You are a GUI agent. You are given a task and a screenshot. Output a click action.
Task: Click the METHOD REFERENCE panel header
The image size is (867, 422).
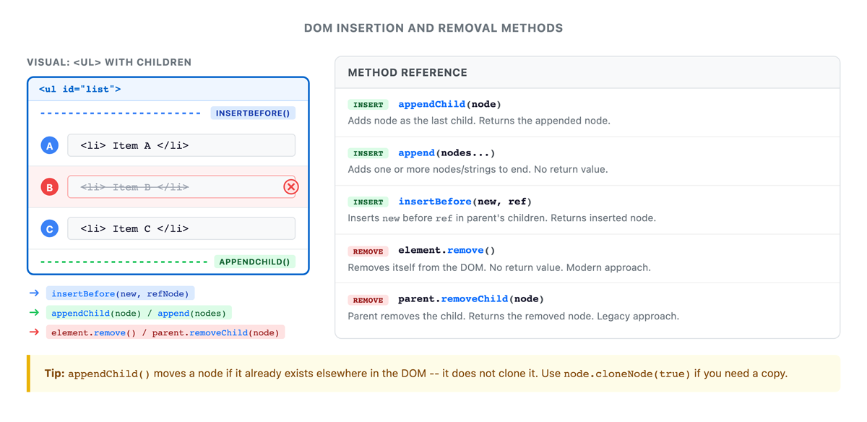587,73
